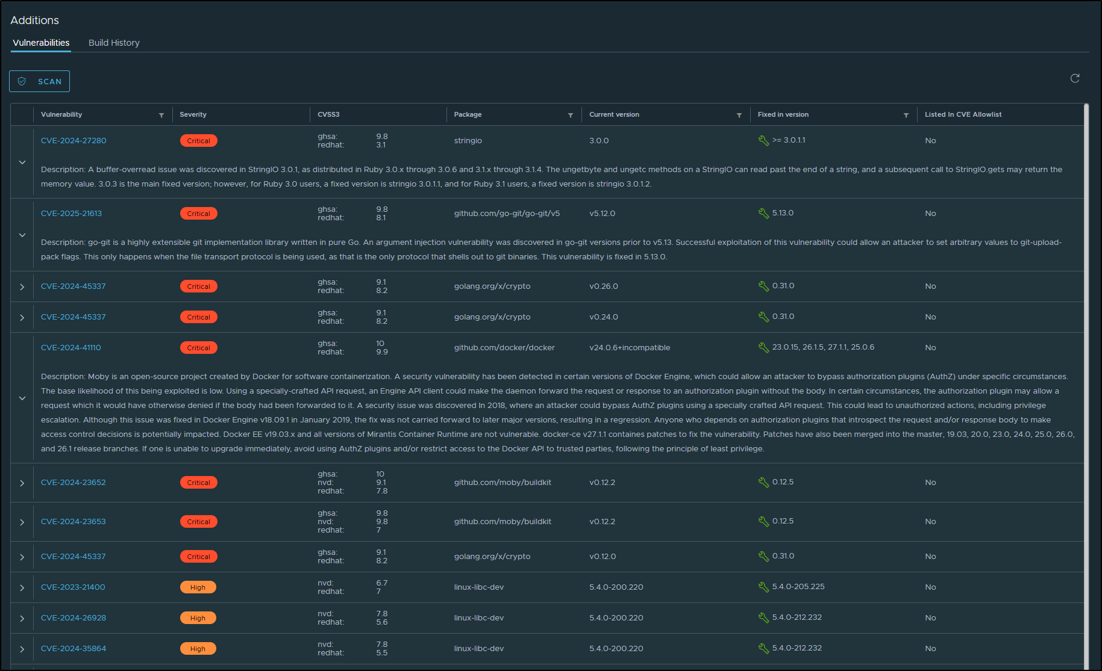Open CVE-2024-45337 link in v0.26.0 row
This screenshot has height=671, width=1102.
[74, 286]
